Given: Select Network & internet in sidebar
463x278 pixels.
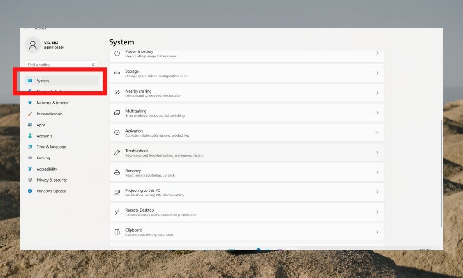Looking at the screenshot, I should pos(53,103).
